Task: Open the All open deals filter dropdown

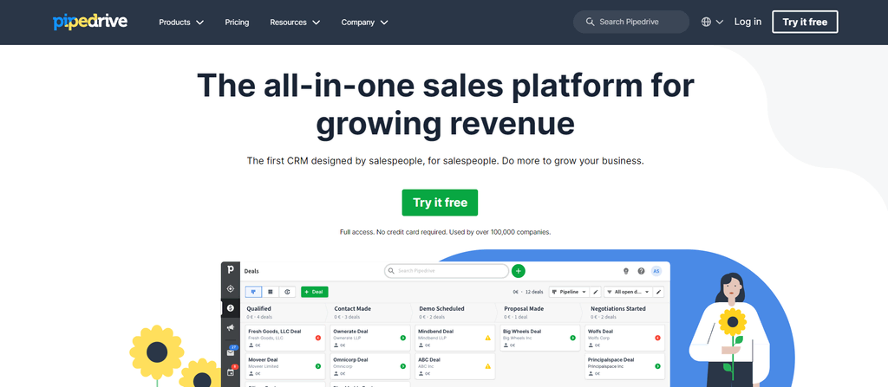Action: (x=628, y=292)
